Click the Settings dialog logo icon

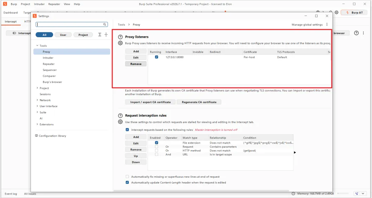(x=35, y=16)
